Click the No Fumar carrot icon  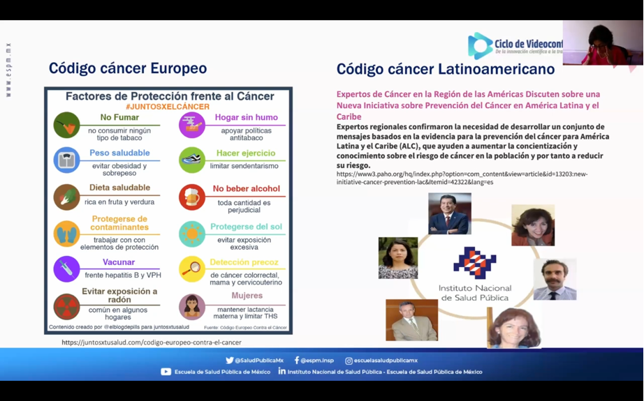point(66,125)
